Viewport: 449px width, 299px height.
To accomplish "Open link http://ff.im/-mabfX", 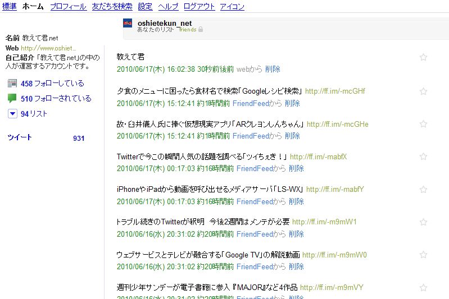I will coord(319,157).
